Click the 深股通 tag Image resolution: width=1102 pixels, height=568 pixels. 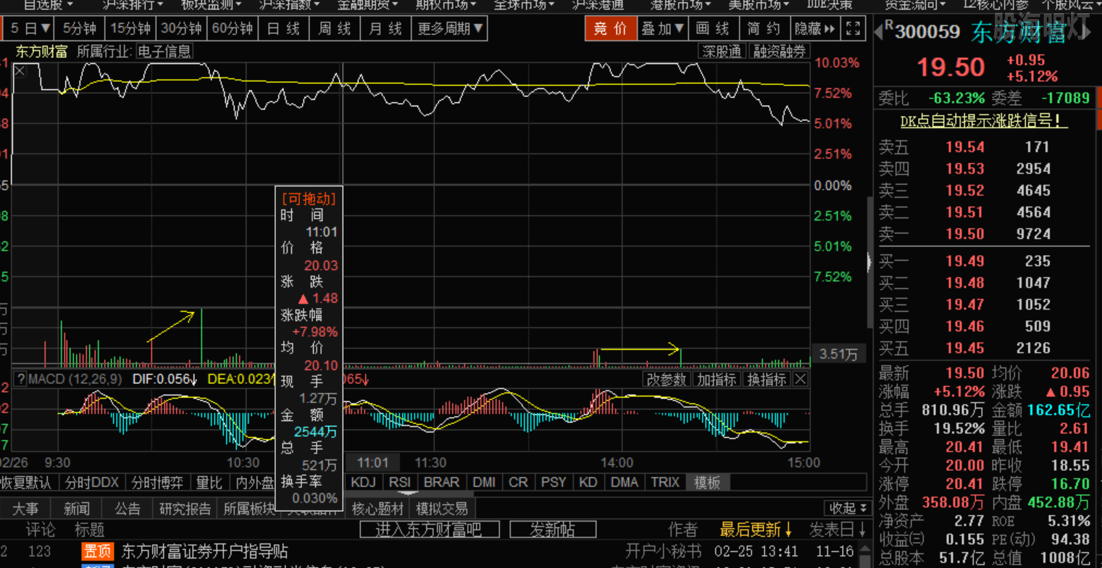click(722, 51)
